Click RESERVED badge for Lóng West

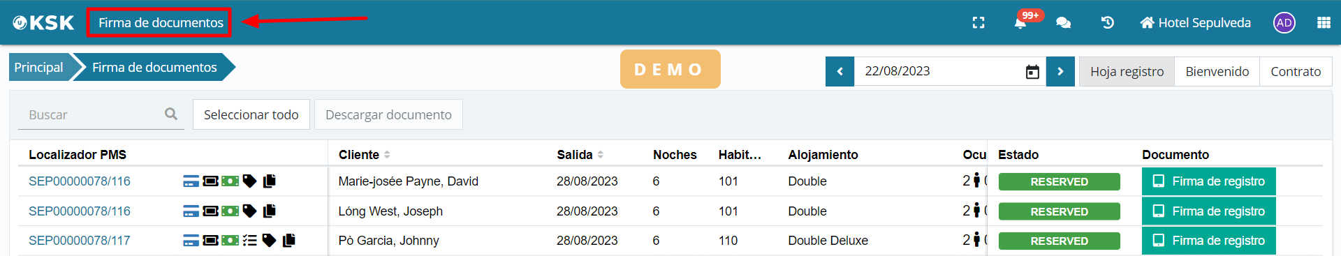pos(1060,211)
